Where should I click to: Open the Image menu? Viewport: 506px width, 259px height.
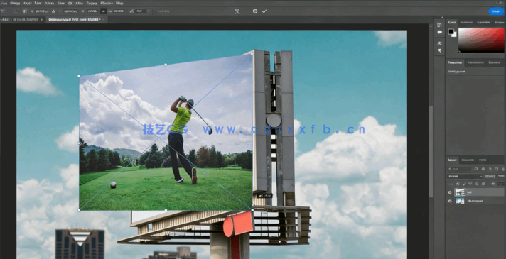click(x=15, y=4)
